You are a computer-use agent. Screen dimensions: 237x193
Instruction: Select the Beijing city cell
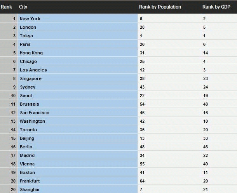pos(27,138)
